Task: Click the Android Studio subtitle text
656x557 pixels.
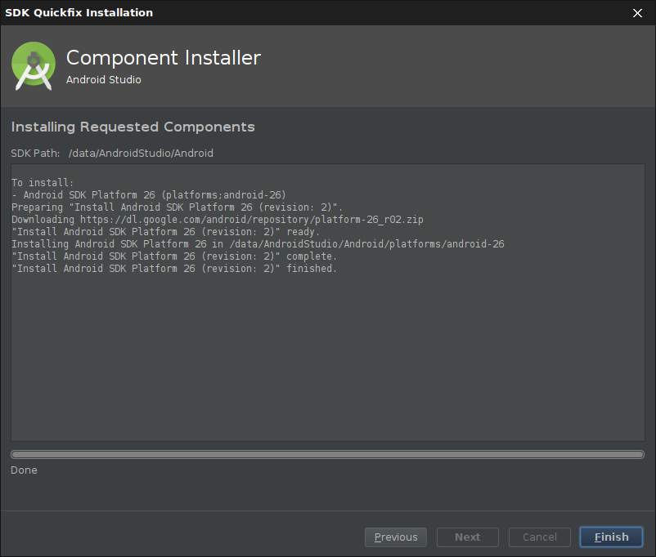Action: [104, 80]
